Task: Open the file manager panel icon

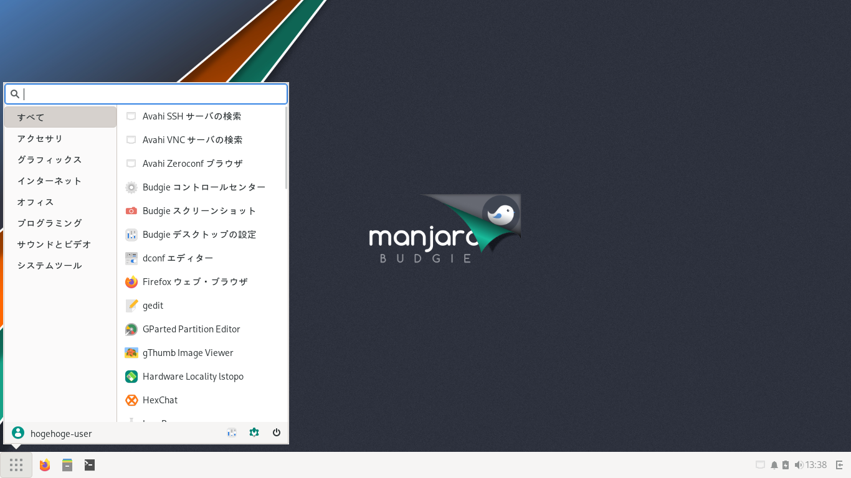Action: point(67,465)
